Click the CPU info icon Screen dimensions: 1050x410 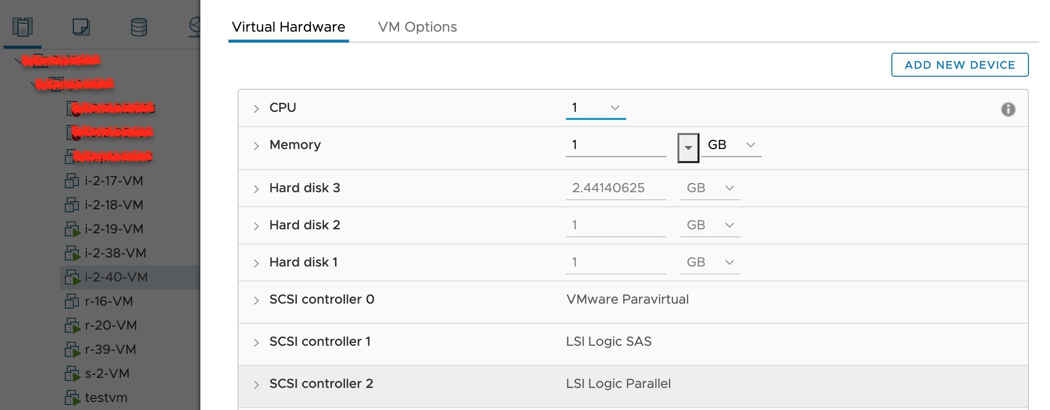pos(1008,109)
